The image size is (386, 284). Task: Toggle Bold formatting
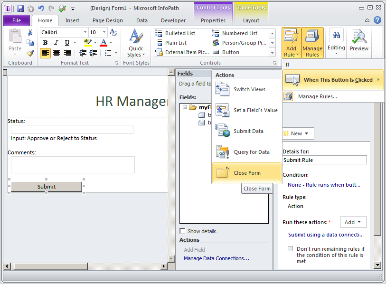[x=45, y=43]
